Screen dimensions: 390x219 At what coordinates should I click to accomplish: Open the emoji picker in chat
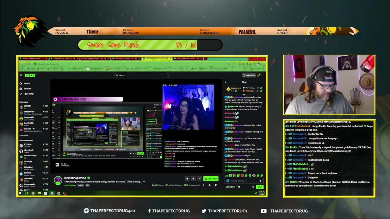coord(261,181)
